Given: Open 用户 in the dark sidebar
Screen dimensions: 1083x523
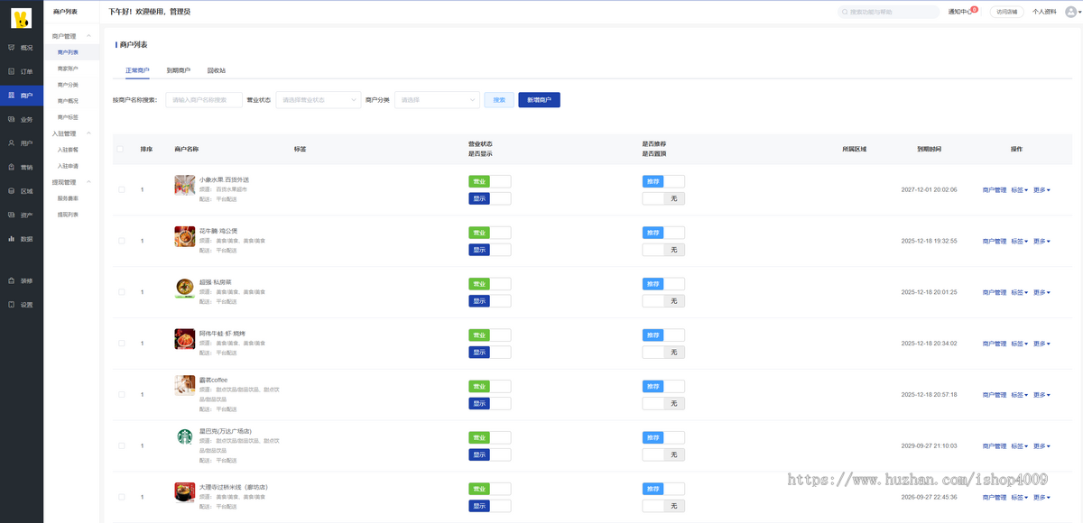Looking at the screenshot, I should coord(22,142).
